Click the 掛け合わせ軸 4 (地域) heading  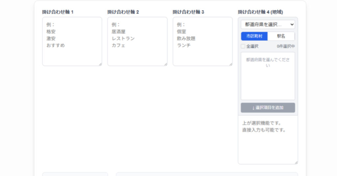pos(260,12)
